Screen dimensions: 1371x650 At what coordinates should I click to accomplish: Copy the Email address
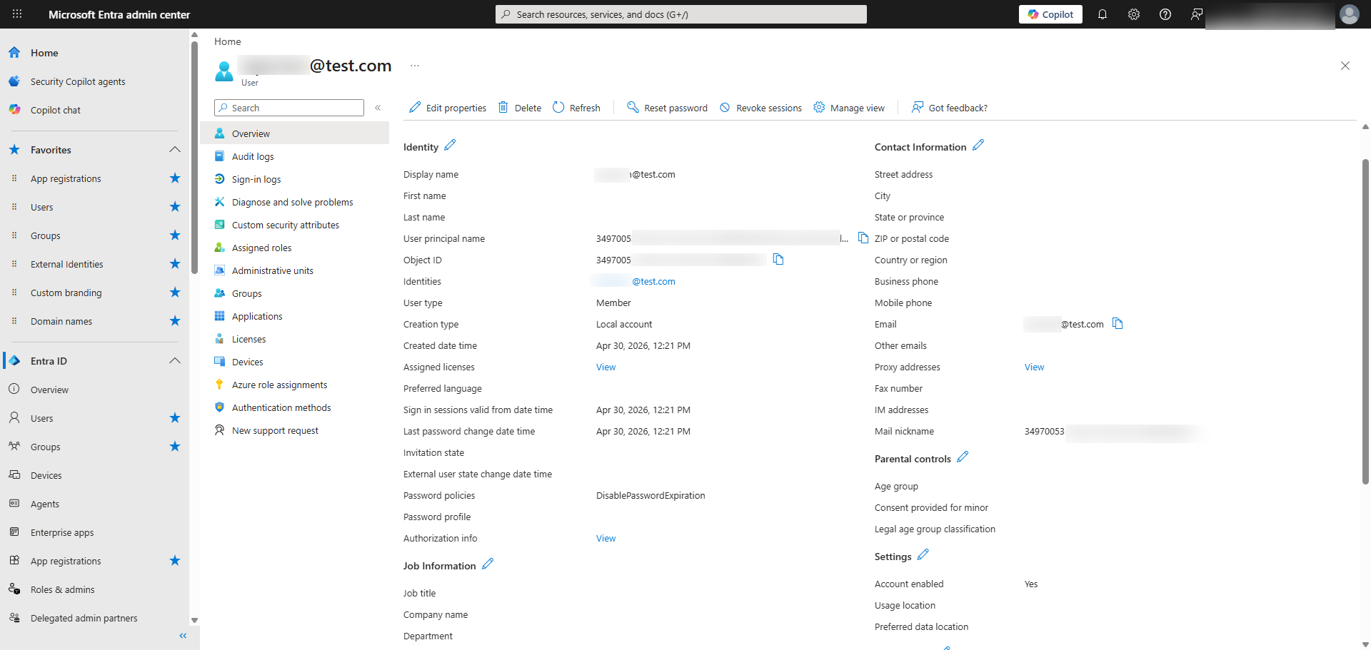click(1118, 323)
